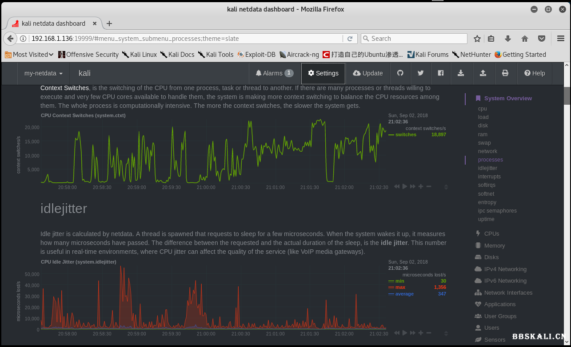Viewport: 571px width, 347px height.
Task: Click the Twitter icon in the navbar
Action: click(420, 73)
